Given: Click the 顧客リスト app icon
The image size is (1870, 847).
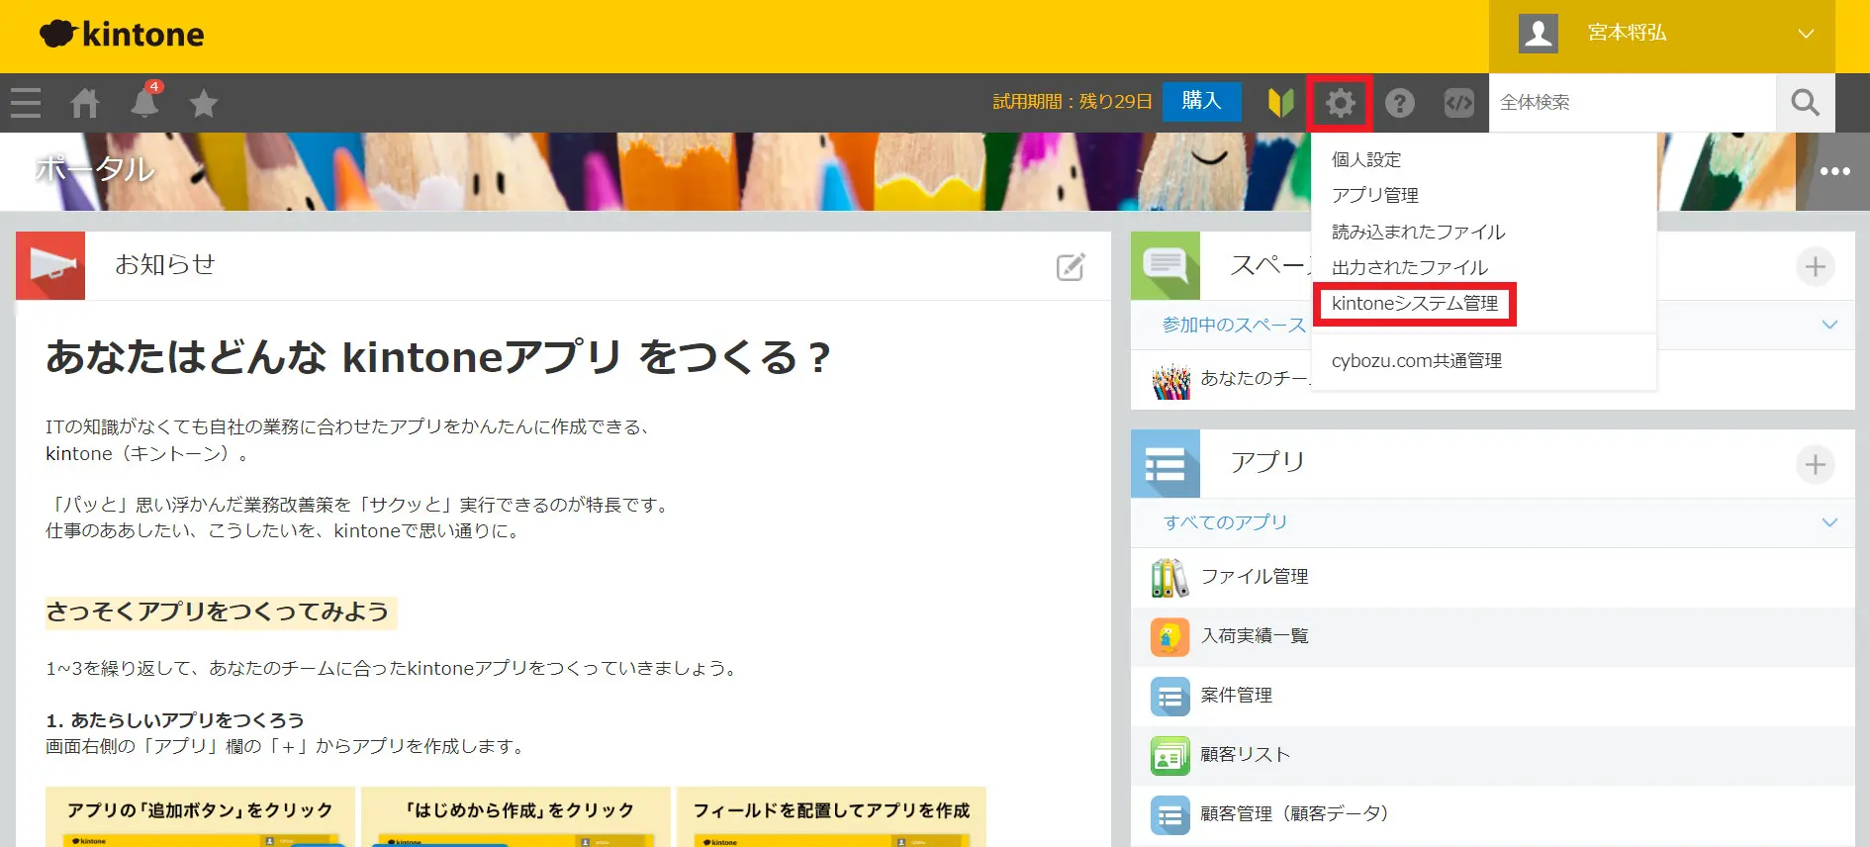Looking at the screenshot, I should (1170, 755).
